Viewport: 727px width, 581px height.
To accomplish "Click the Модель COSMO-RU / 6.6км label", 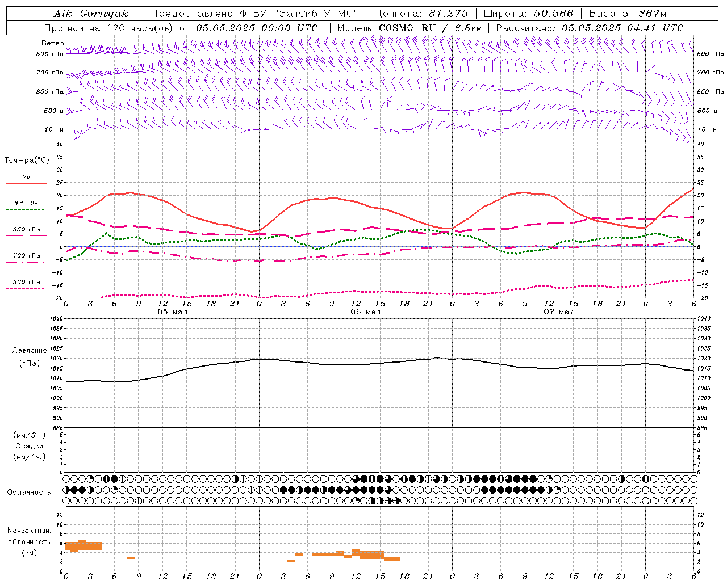I will tap(410, 28).
